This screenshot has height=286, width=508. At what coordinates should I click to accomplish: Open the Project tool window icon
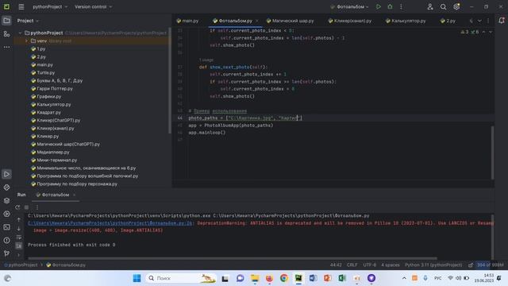(6, 21)
